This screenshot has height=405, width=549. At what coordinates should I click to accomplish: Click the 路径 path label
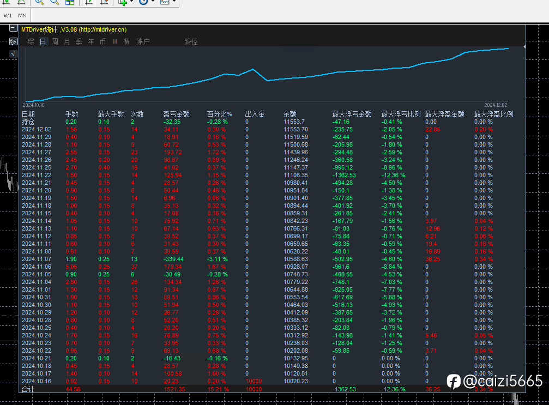[x=191, y=41]
